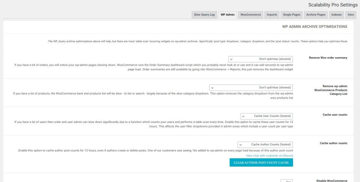360x182 pixels.
Task: Go to the Imports tab
Action: (x=272, y=15)
